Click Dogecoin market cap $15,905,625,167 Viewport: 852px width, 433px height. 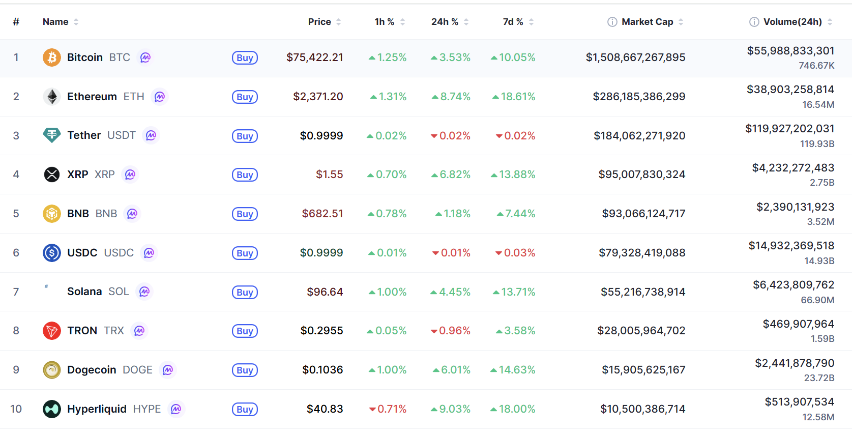point(644,370)
